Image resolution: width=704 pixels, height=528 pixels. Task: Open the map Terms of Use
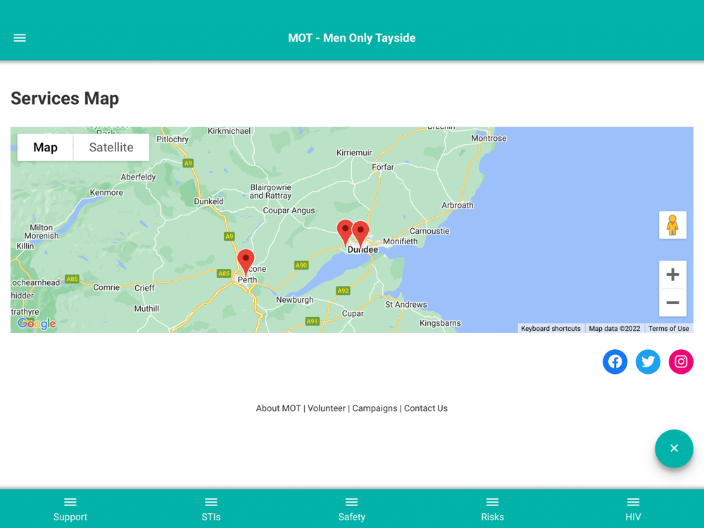coord(669,329)
